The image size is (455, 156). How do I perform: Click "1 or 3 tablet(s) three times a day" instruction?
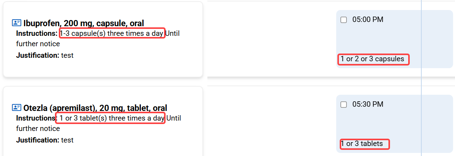[112, 118]
